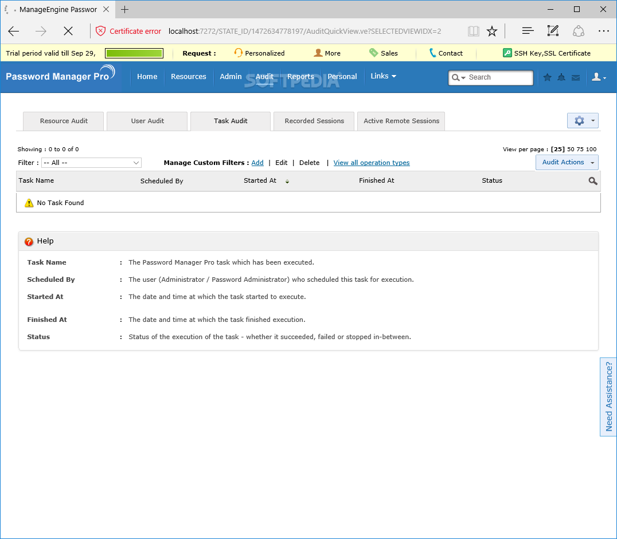The height and width of the screenshot is (539, 617).
Task: Click Edit custom filter
Action: click(282, 163)
